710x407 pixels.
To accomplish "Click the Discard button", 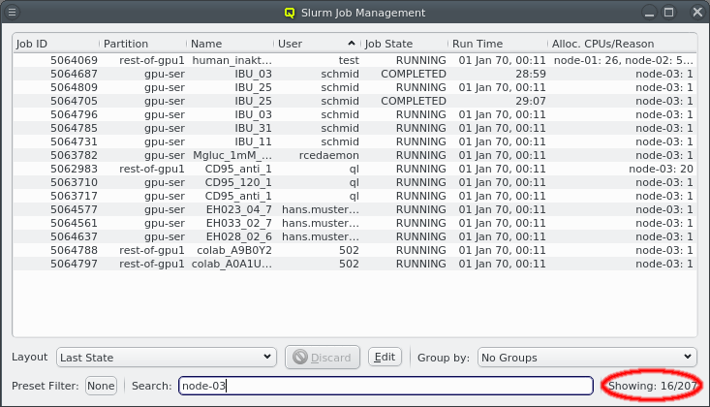I will [x=323, y=358].
